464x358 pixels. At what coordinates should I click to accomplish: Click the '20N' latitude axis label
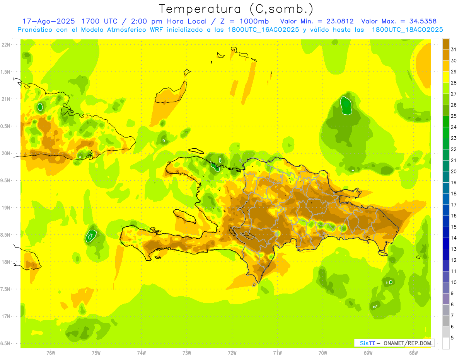pos(6,153)
